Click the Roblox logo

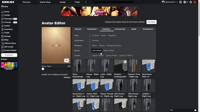coord(8,2)
